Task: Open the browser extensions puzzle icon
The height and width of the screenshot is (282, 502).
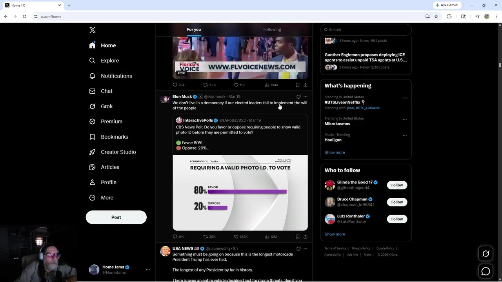Action: [x=449, y=16]
